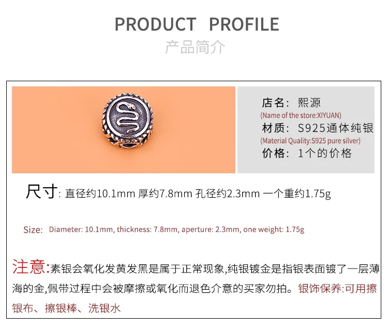Click the 店名 熙源 store name text
388x328 pixels.
[291, 102]
